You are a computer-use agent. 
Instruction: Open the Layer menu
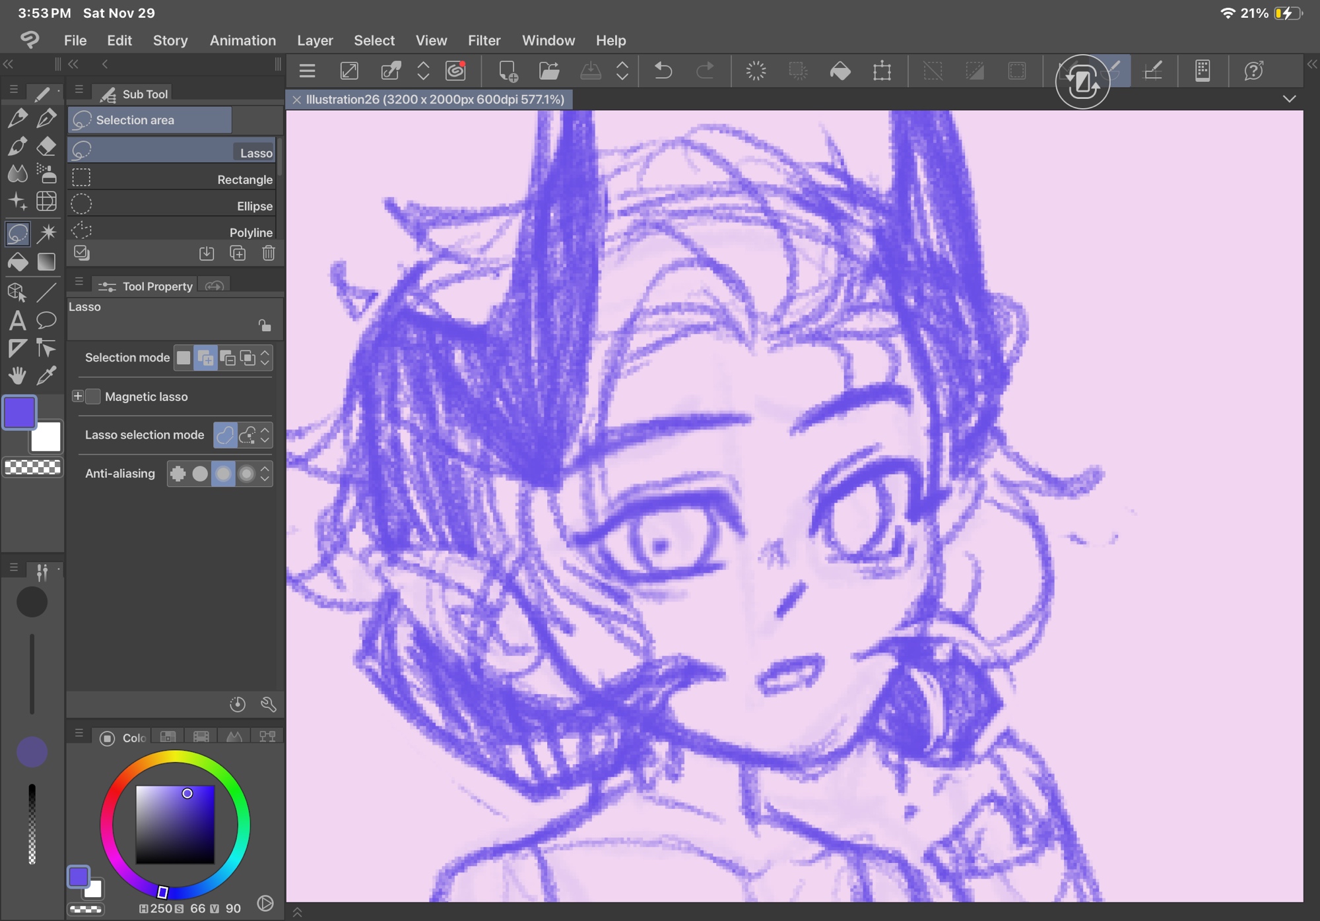tap(315, 40)
